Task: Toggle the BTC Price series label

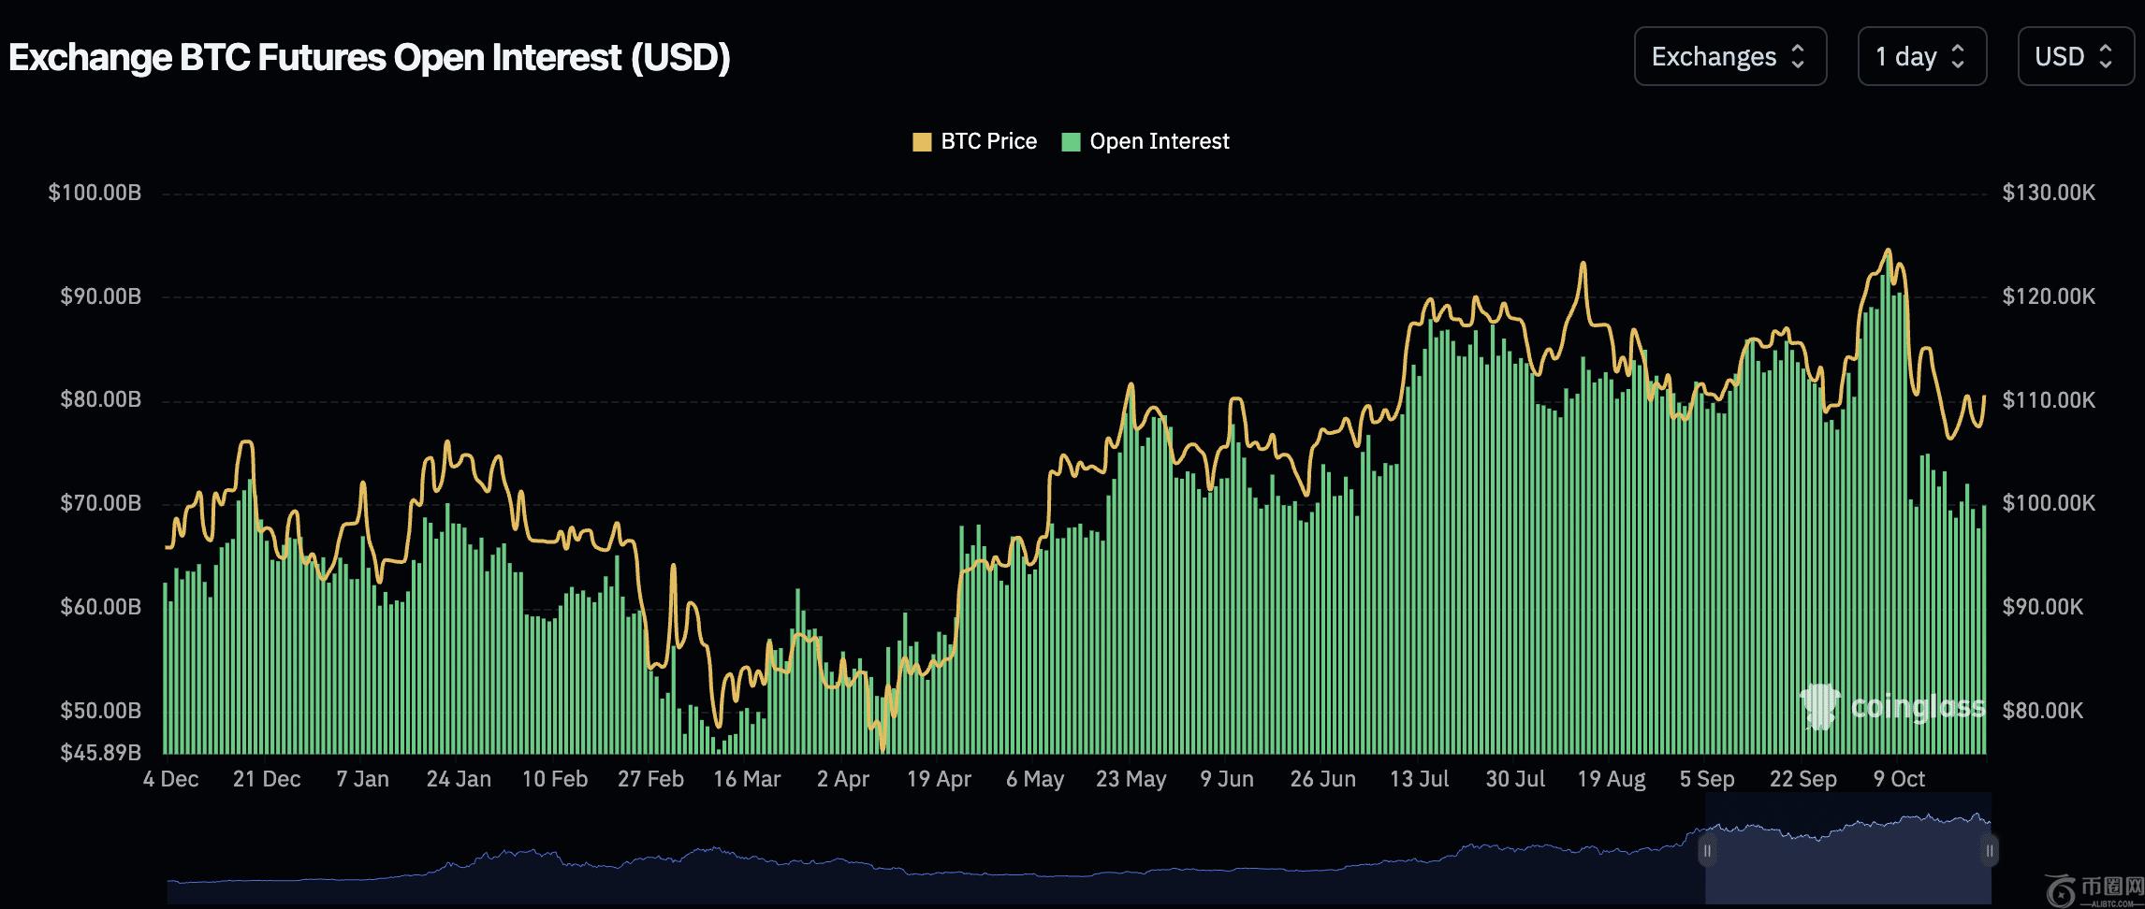Action: (x=988, y=142)
